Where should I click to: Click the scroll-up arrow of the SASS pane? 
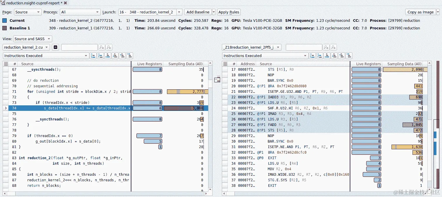coord(429,64)
